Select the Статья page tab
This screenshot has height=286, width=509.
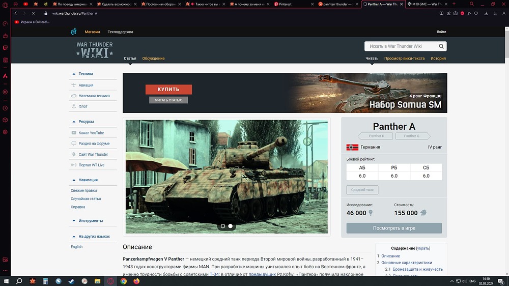(x=130, y=59)
